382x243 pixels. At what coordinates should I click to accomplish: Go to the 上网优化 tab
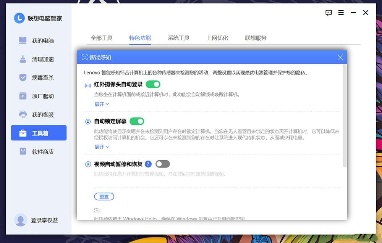pos(217,38)
